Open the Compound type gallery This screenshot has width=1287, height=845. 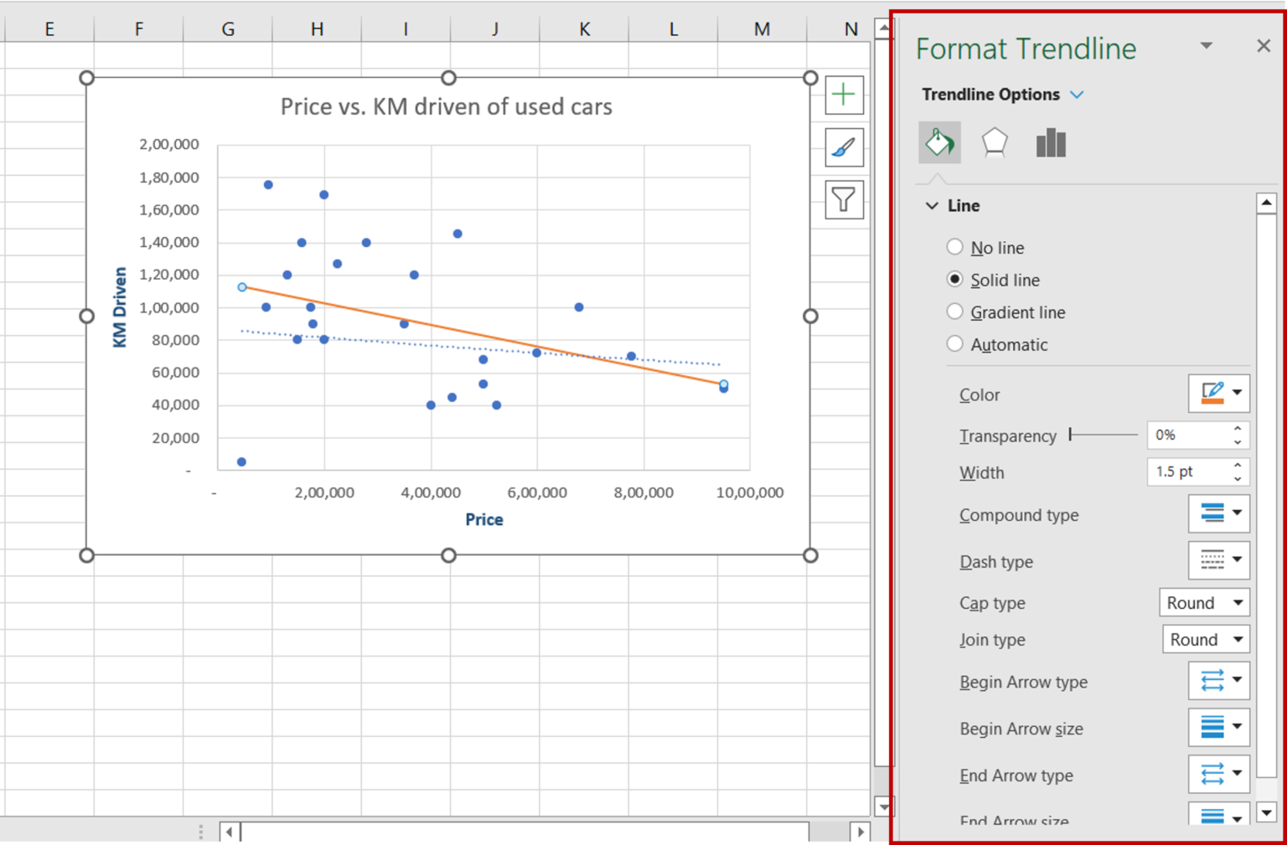(x=1218, y=513)
